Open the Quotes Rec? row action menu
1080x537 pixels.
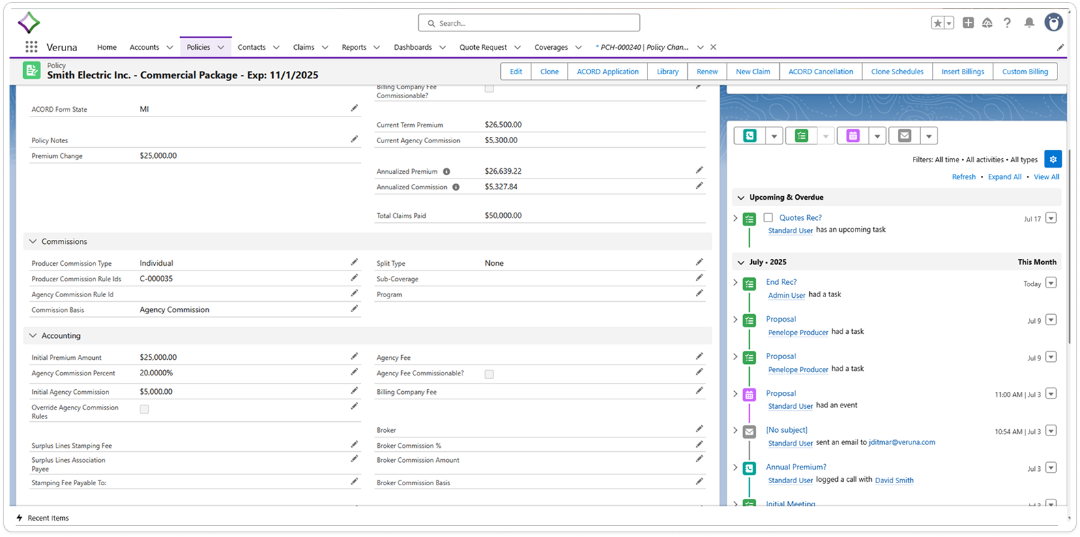pyautogui.click(x=1051, y=218)
